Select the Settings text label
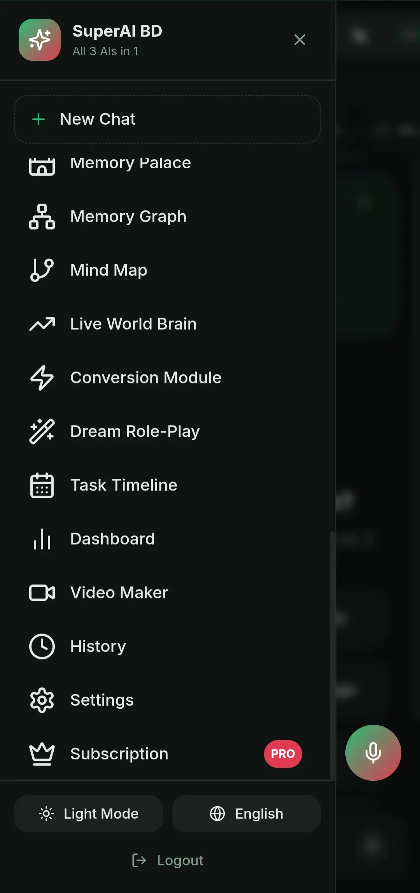The height and width of the screenshot is (893, 420). 102,701
